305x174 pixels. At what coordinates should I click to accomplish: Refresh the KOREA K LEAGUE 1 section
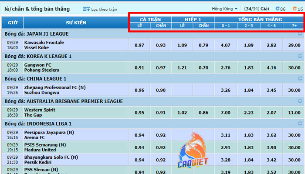point(300,56)
